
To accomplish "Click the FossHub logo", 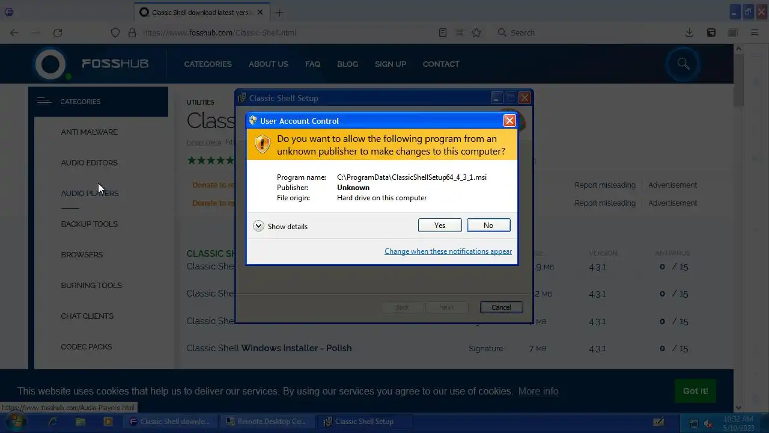I will (x=91, y=63).
